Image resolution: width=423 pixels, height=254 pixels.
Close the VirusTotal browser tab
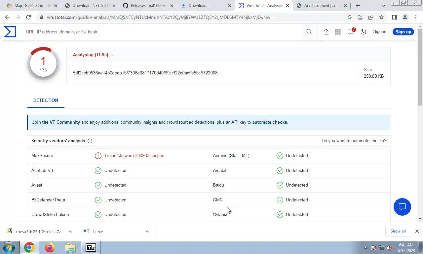pos(288,6)
